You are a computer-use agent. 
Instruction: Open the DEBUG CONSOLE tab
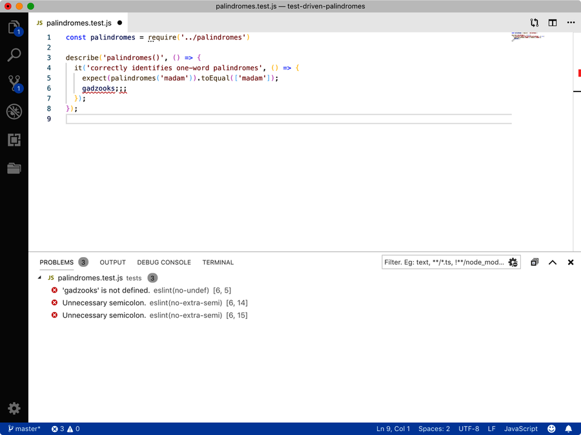163,262
